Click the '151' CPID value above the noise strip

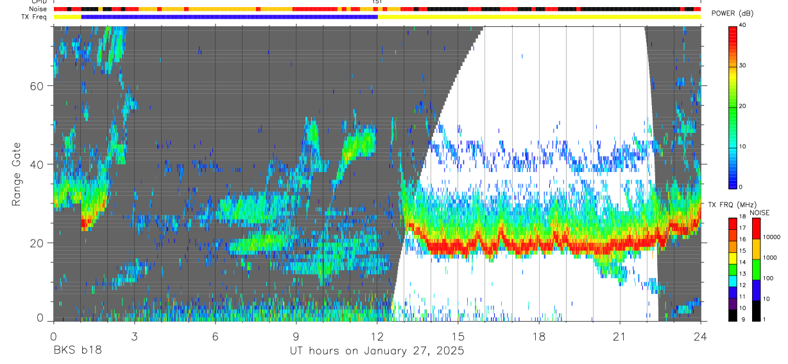coord(378,3)
